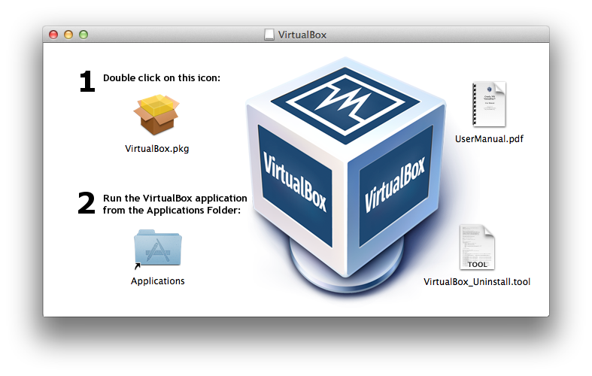The image size is (592, 376).
Task: Open the Applications folder shortcut icon
Action: pyautogui.click(x=157, y=249)
